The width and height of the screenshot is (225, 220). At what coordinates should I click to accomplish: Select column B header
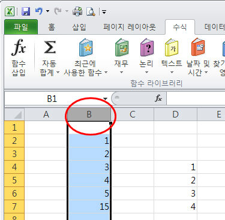[89, 114]
